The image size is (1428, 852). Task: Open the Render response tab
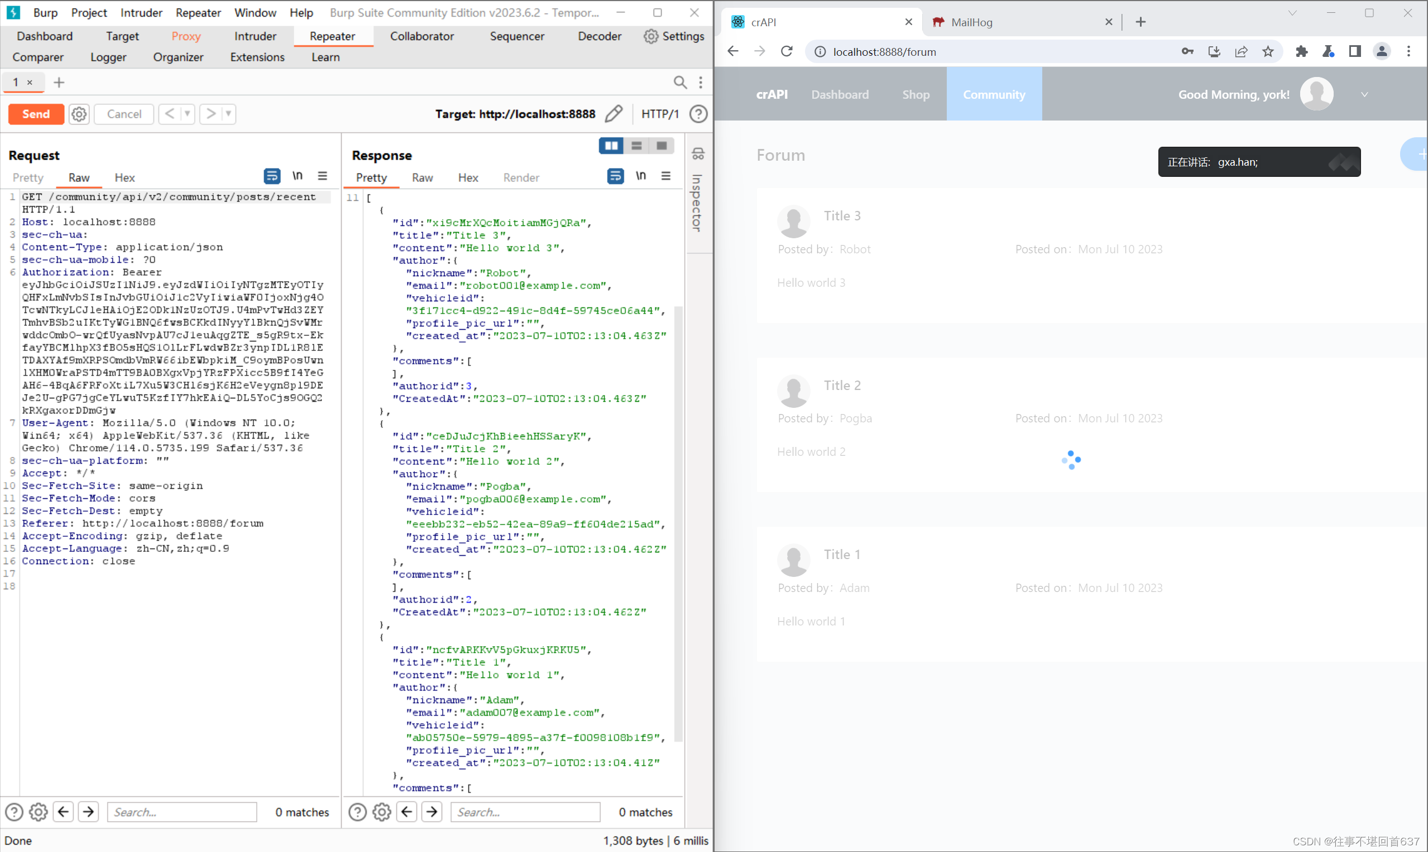[520, 177]
